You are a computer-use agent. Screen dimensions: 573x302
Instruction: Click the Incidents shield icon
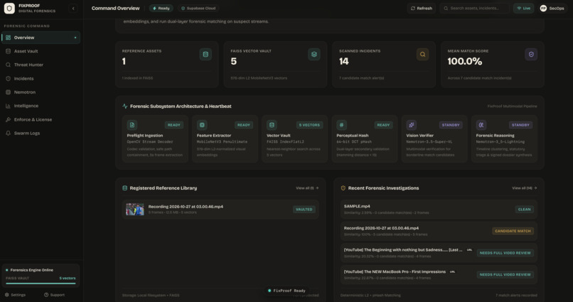tap(8, 78)
